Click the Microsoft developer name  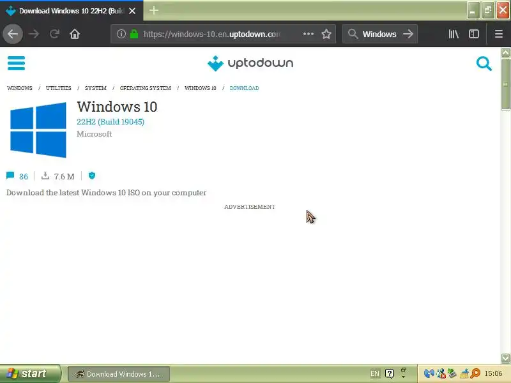pyautogui.click(x=94, y=134)
